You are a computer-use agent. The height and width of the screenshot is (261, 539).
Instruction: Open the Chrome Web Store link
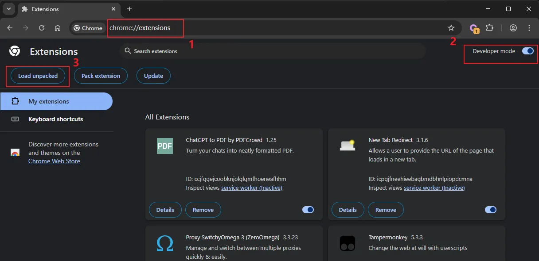[x=54, y=161]
